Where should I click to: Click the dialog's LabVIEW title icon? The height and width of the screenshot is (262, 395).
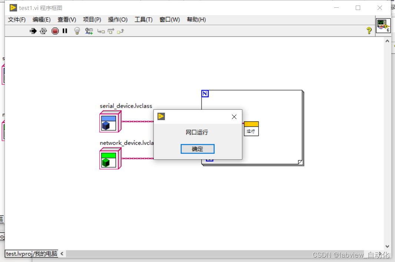coord(161,116)
